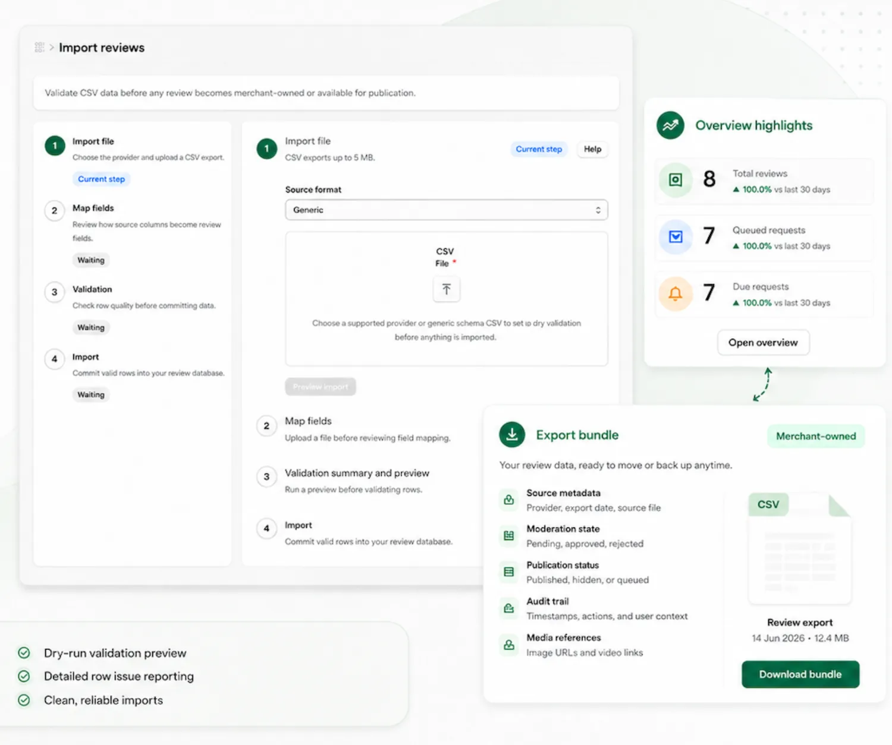Click the Download bundle button

point(800,674)
